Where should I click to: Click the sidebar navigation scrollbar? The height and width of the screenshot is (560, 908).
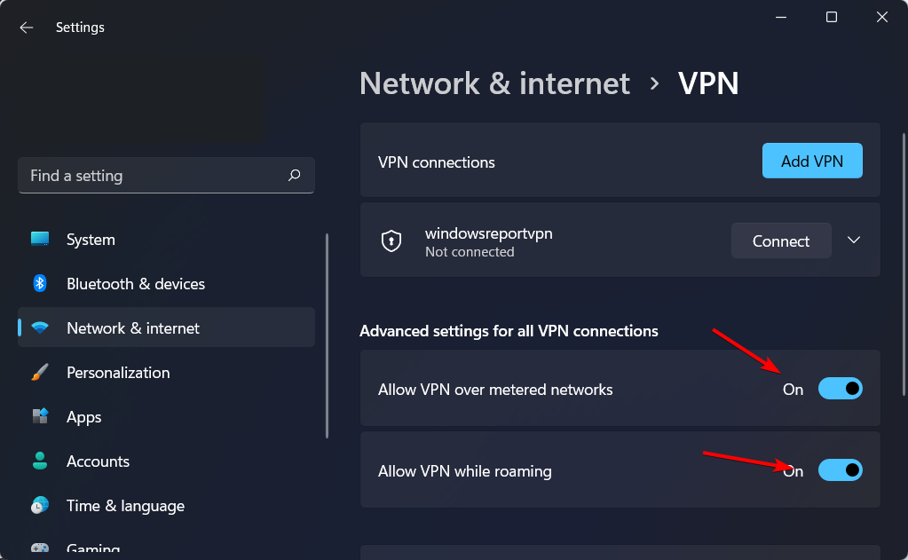(328, 335)
